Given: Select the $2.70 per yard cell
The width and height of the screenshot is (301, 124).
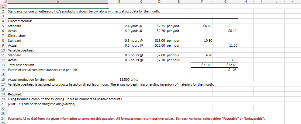Looking at the screenshot, I should [159, 31].
